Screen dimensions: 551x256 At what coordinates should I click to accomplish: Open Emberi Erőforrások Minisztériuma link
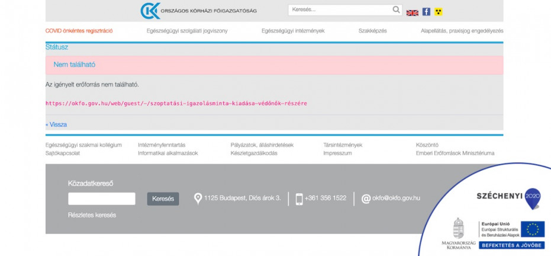tap(455, 153)
